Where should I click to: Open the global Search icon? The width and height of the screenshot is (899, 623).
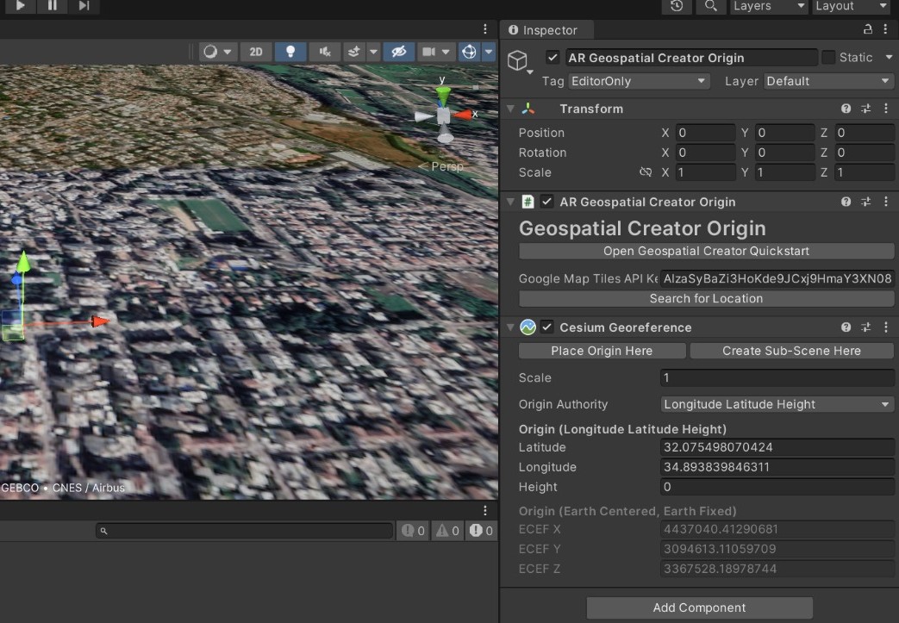(711, 6)
